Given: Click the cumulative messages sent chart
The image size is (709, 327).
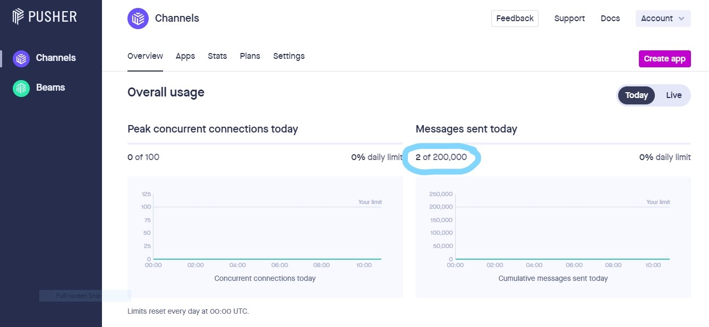Looking at the screenshot, I should [553, 237].
